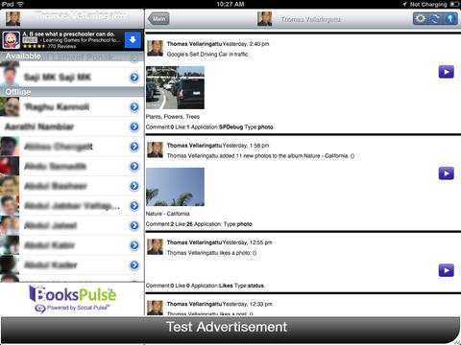
Task: Tap battery 'Not Charging' indicator in status bar
Action: pyautogui.click(x=434, y=4)
